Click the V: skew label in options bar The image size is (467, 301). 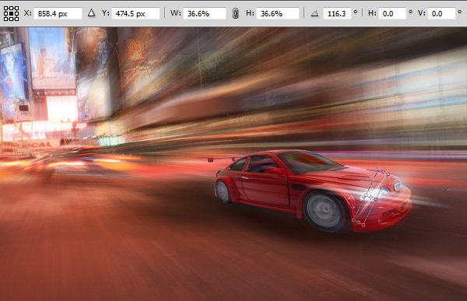(421, 13)
